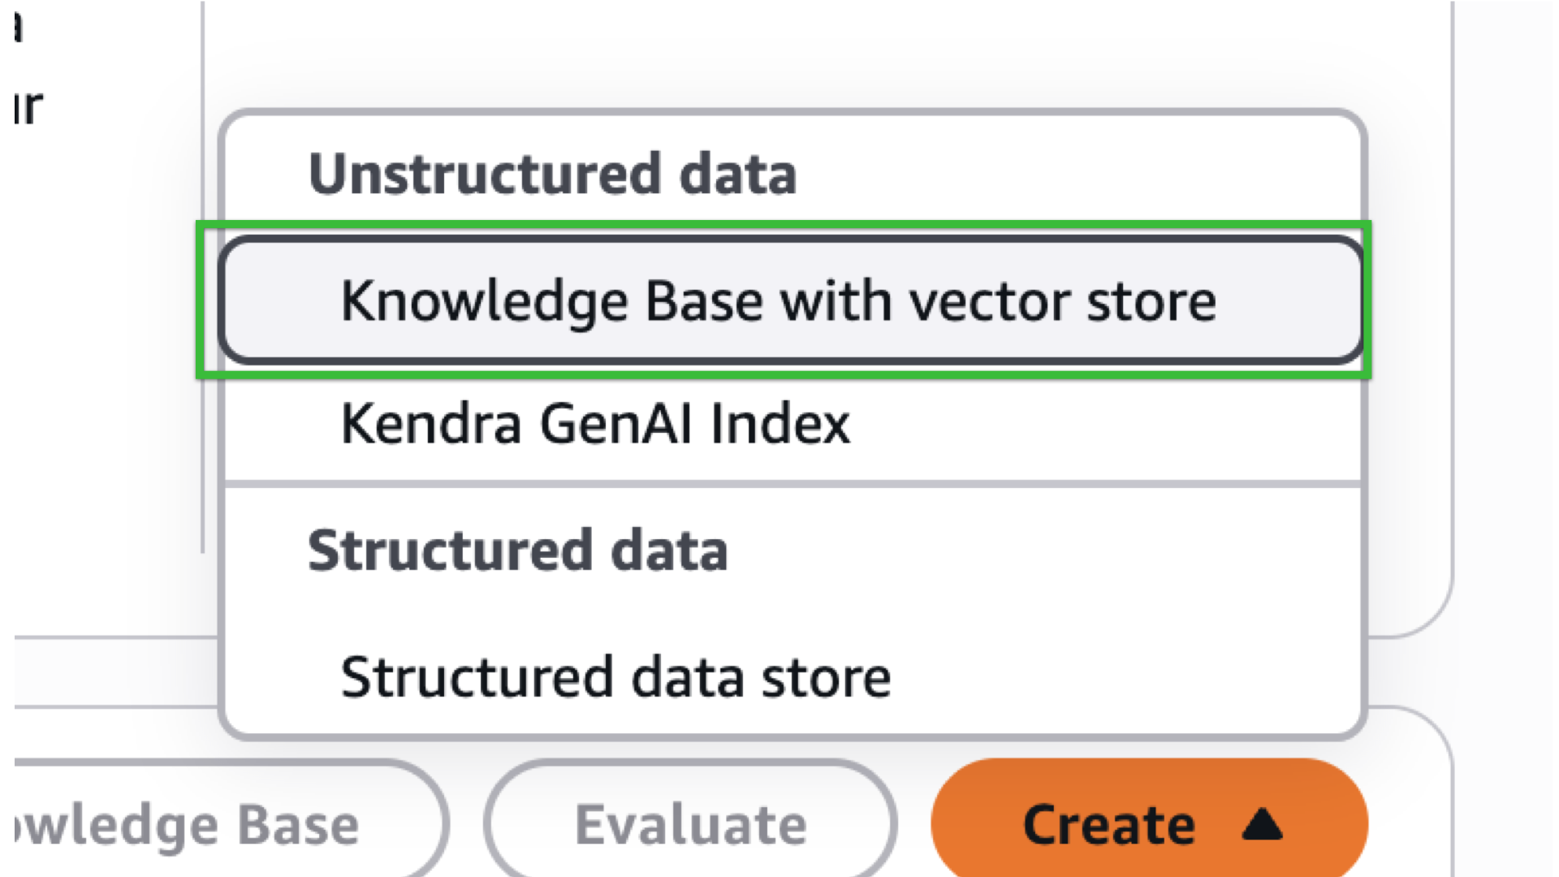Select Knowledge Base with vector store
The image size is (1559, 877).
click(x=778, y=301)
